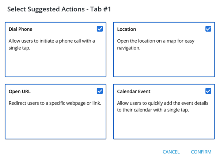Click empty area inside Dial Phone card
Image resolution: width=220 pixels, height=160 pixels.
56,65
